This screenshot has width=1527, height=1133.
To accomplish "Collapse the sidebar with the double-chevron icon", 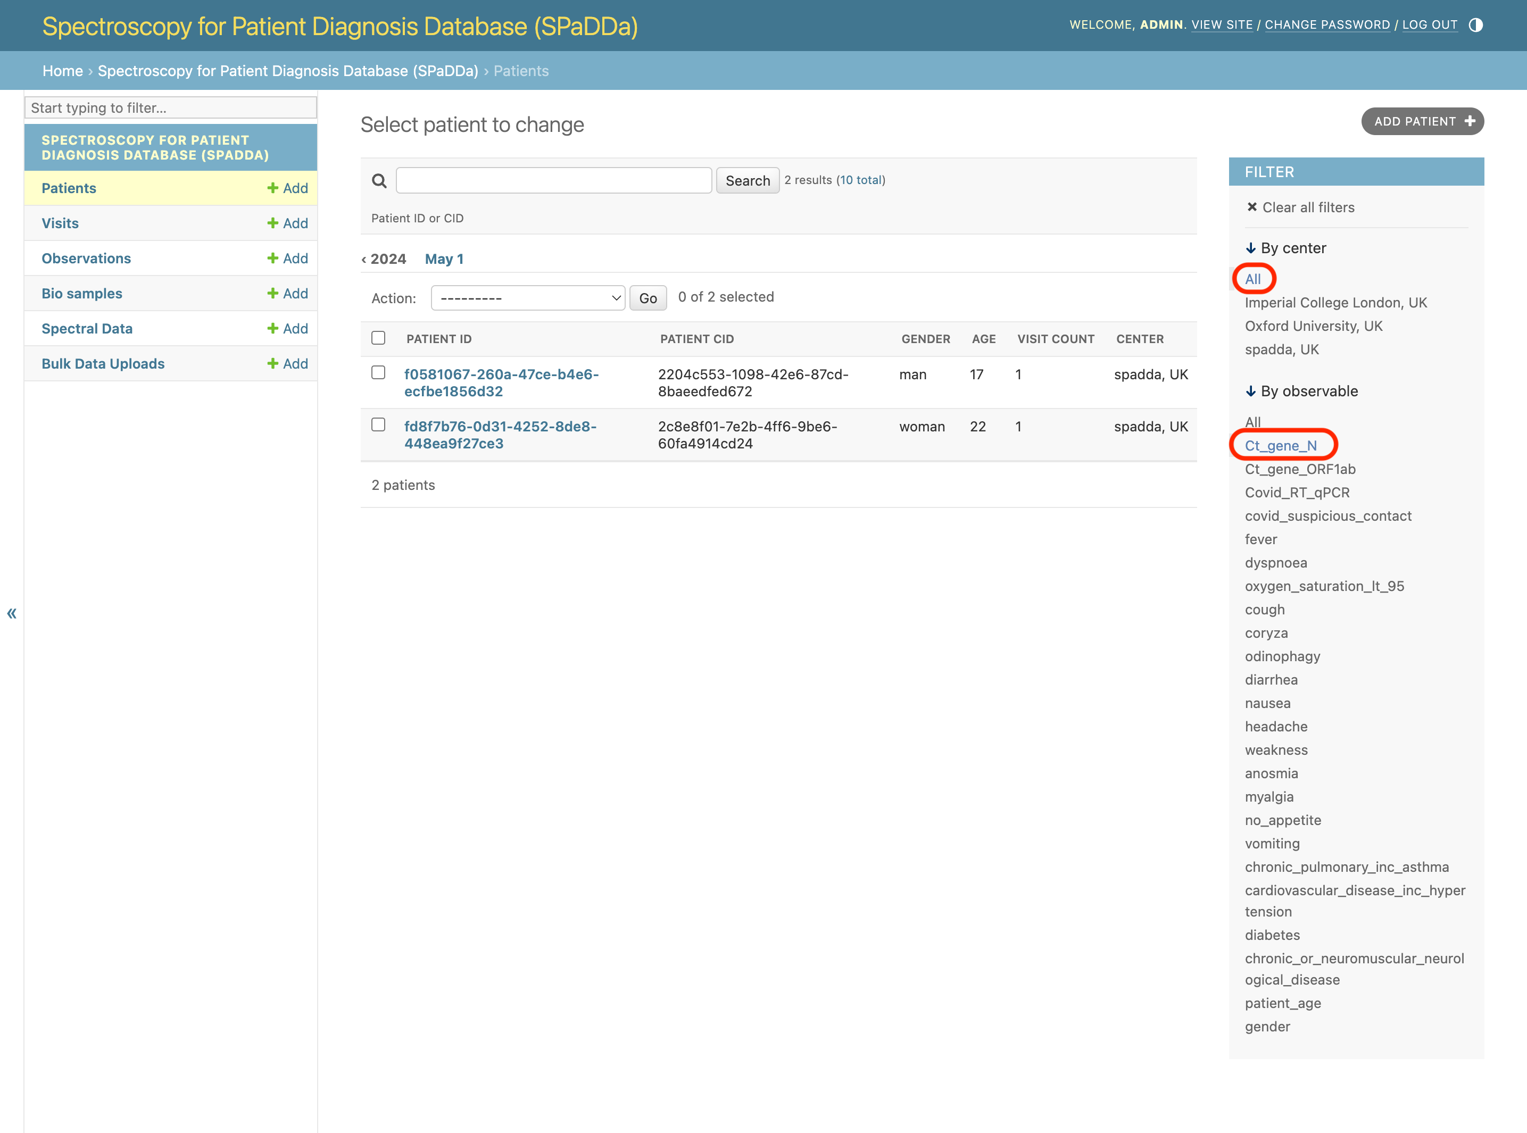I will tap(12, 613).
